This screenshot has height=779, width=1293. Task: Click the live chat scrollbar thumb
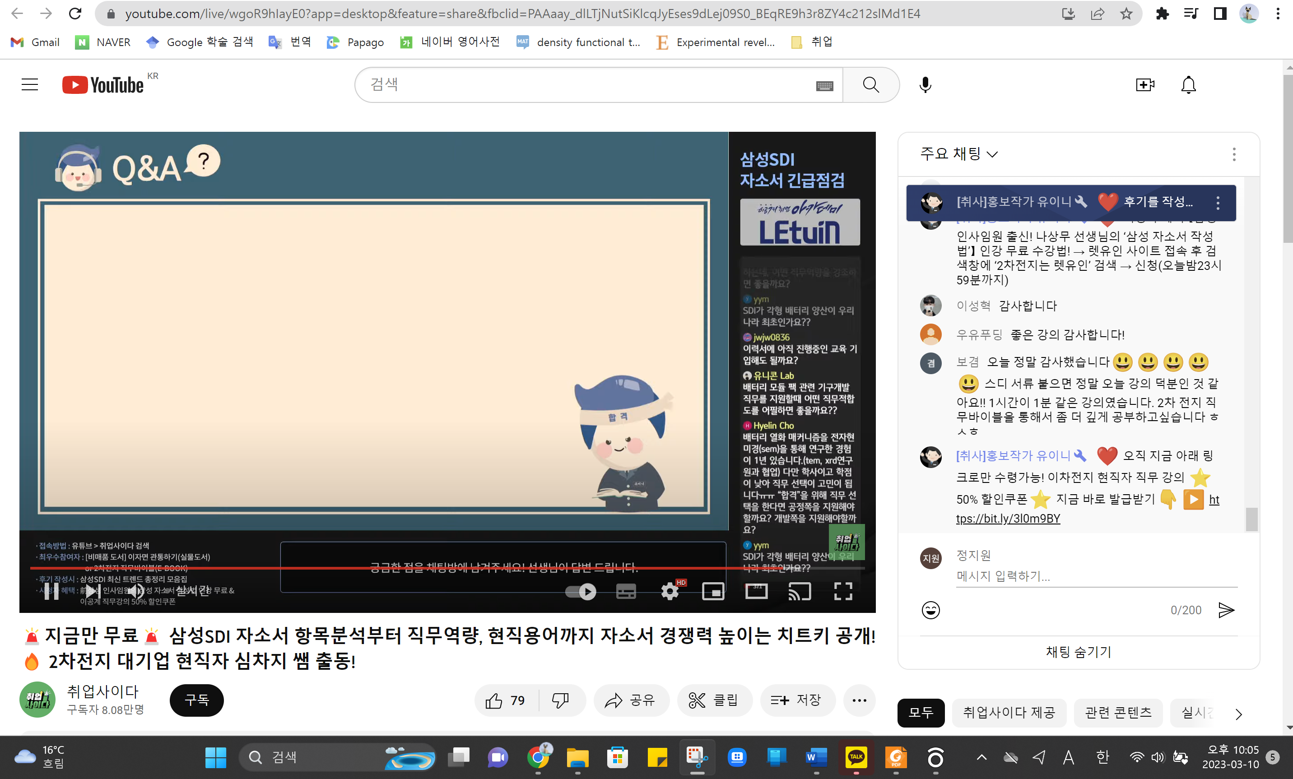pyautogui.click(x=1251, y=519)
